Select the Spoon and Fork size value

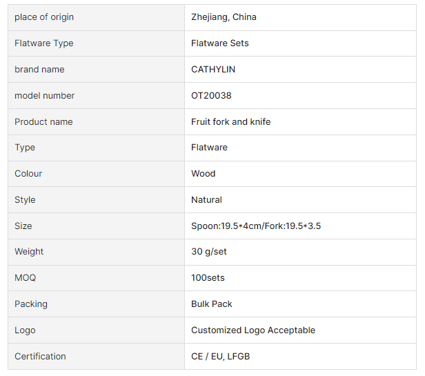256,226
